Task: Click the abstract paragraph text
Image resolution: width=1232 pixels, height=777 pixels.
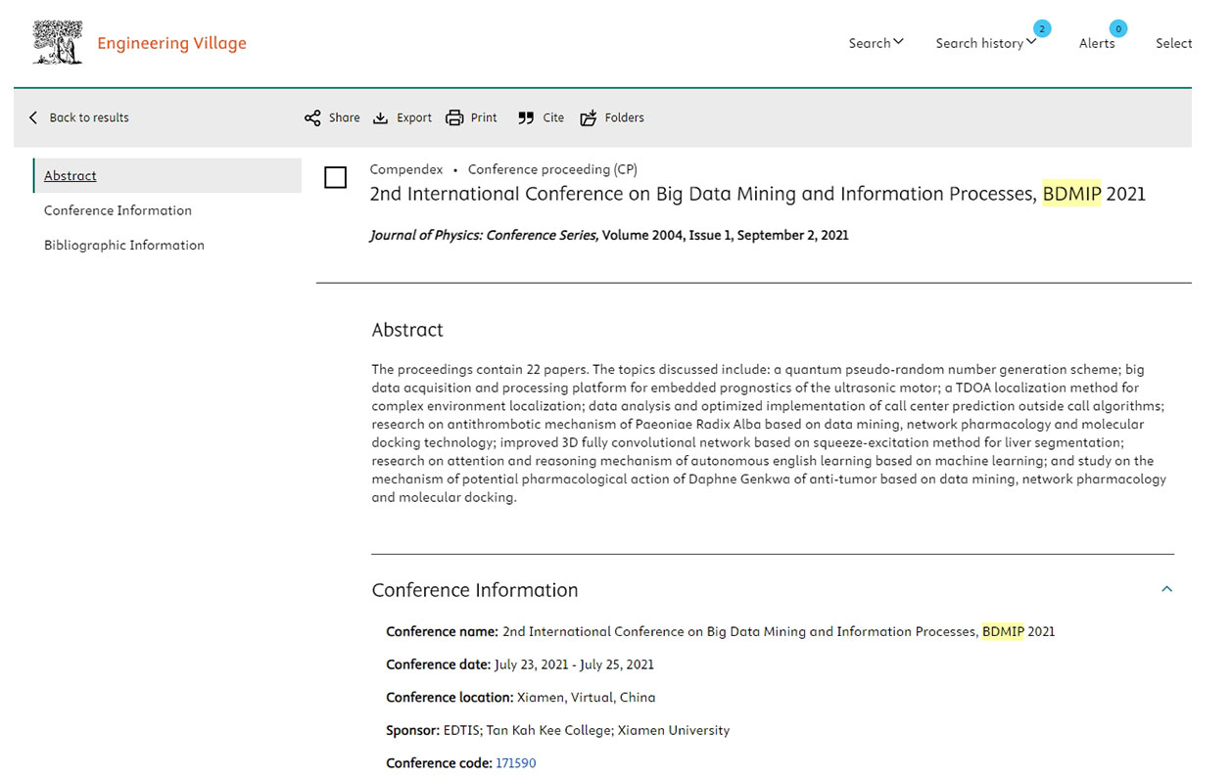Action: [x=769, y=434]
